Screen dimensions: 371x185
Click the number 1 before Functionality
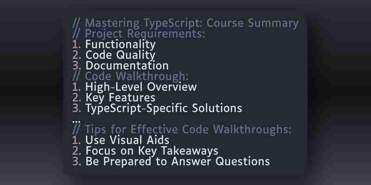pyautogui.click(x=76, y=44)
